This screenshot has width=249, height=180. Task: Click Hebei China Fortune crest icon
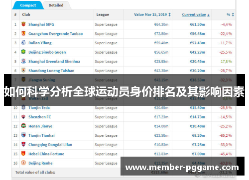point(23,154)
